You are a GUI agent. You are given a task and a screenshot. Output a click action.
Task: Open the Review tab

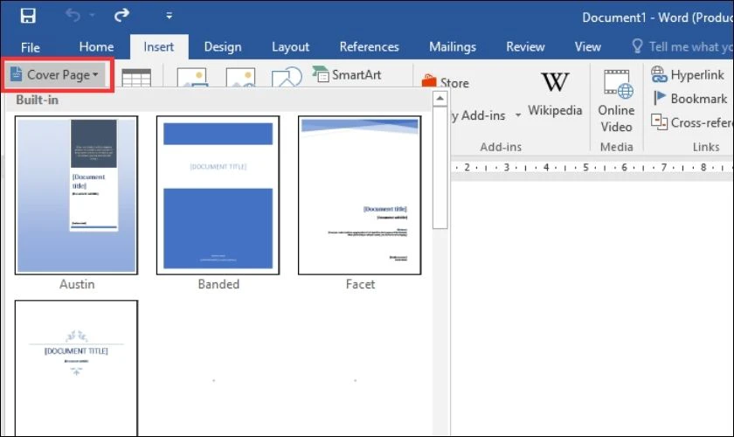pyautogui.click(x=525, y=47)
